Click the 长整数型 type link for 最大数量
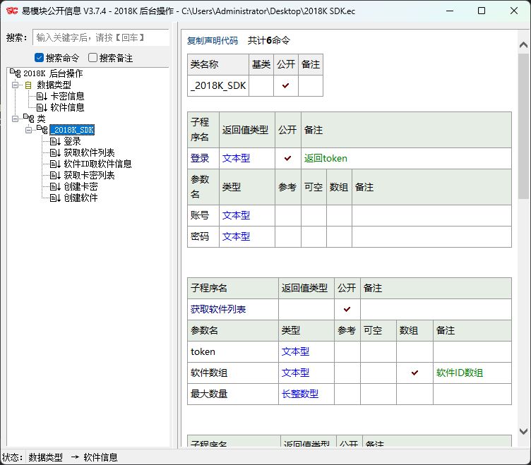 pos(300,394)
